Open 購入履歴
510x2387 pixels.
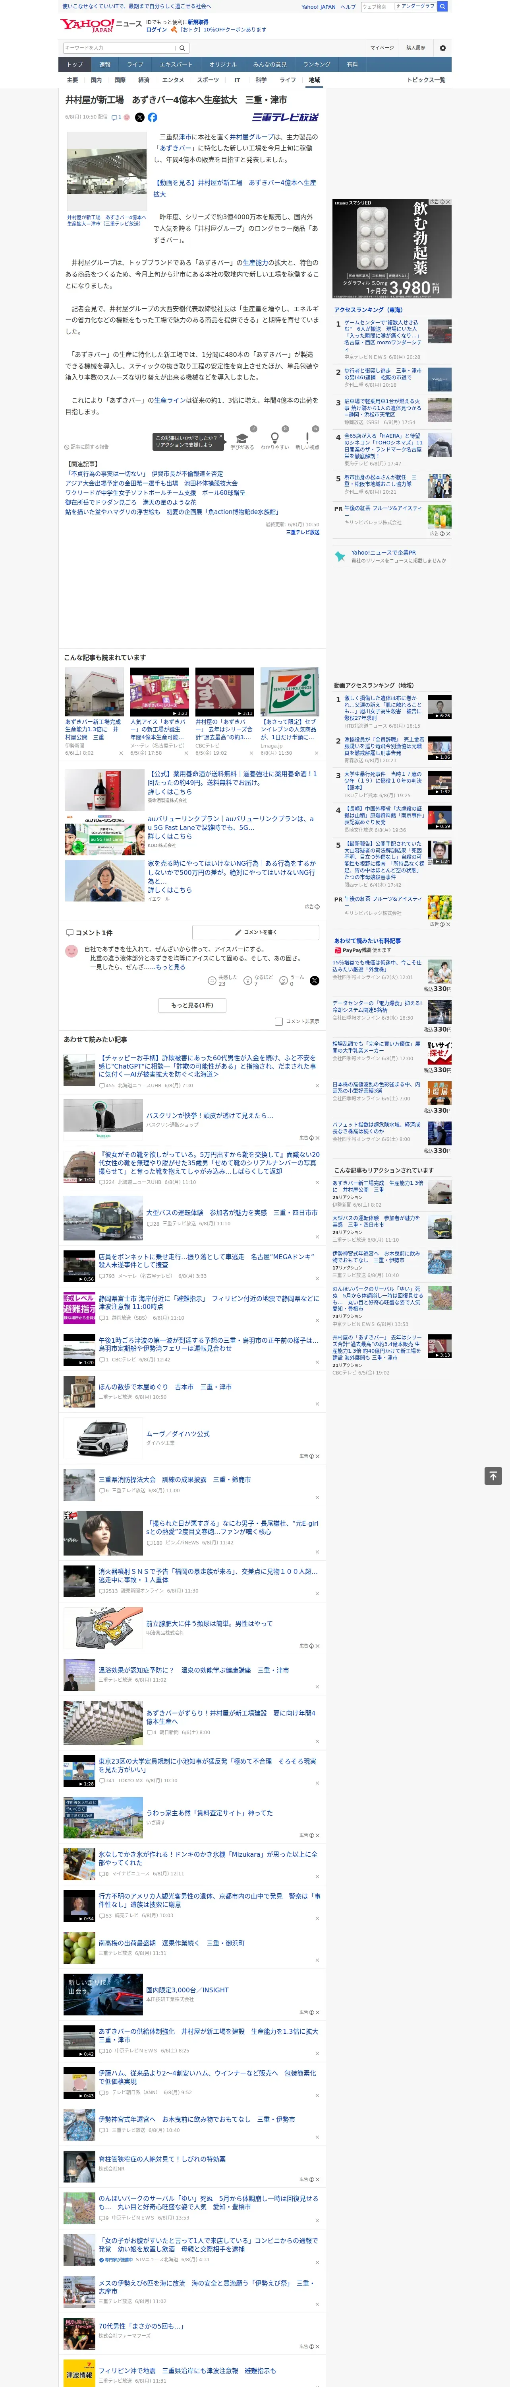(415, 48)
